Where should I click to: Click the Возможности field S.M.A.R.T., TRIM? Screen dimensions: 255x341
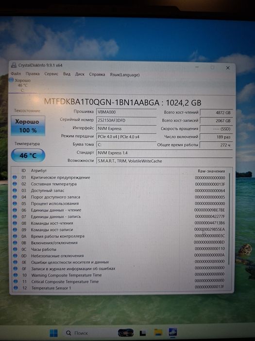click(164, 161)
